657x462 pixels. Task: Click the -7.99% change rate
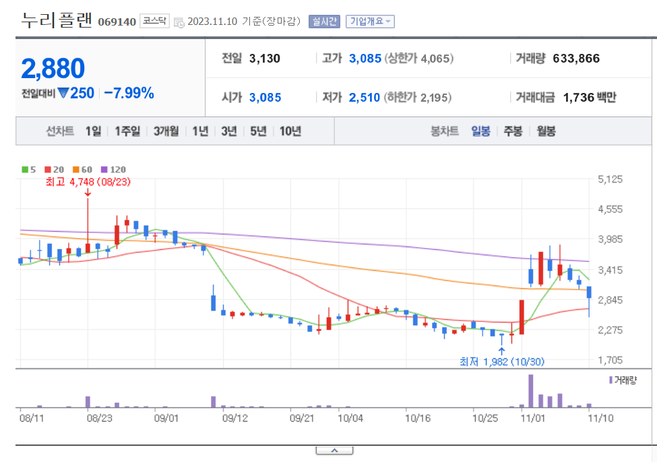click(129, 93)
